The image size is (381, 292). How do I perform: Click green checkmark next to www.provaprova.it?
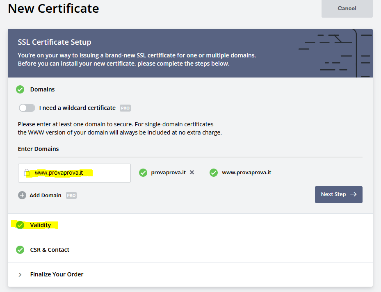pos(214,173)
